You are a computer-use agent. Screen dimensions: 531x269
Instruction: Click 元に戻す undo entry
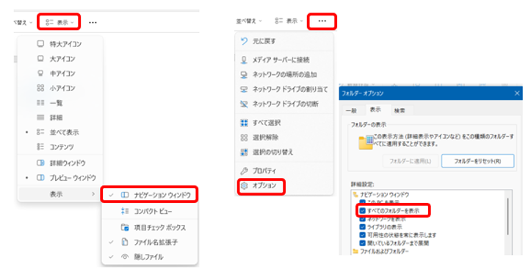[283, 41]
